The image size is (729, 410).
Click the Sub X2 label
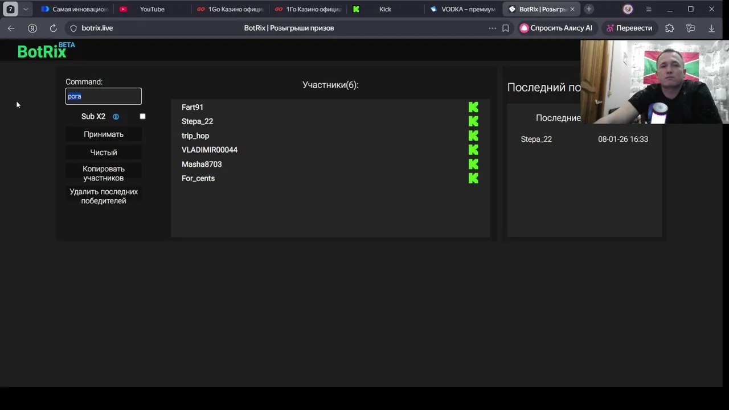point(93,116)
